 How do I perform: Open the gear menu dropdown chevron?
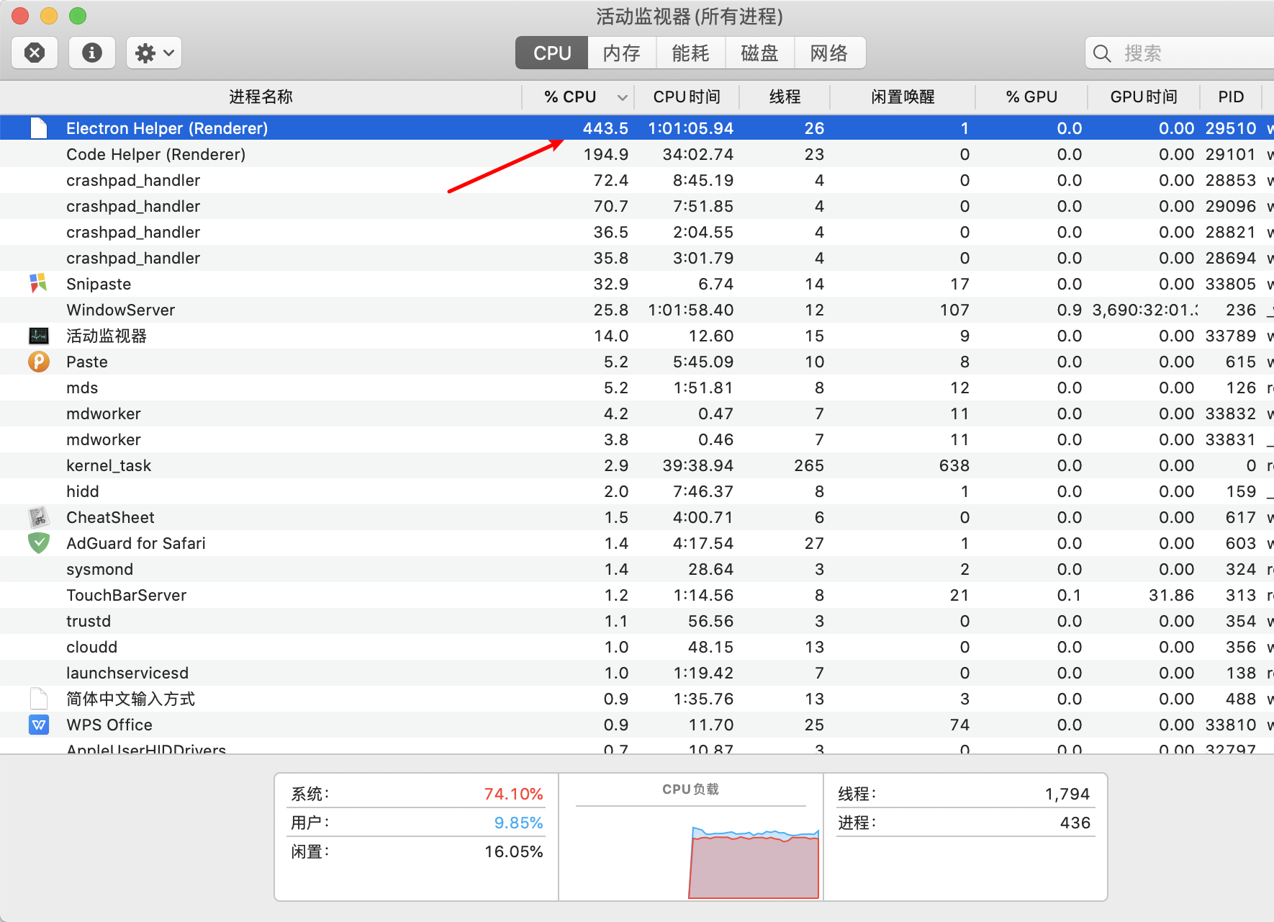[x=168, y=52]
